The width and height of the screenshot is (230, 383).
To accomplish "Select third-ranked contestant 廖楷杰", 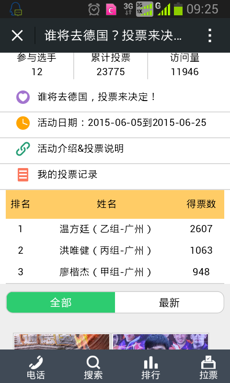I will tap(115, 272).
